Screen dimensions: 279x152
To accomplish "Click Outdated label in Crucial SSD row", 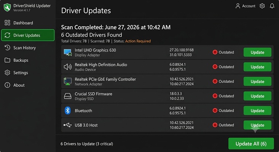I will click(226, 96).
